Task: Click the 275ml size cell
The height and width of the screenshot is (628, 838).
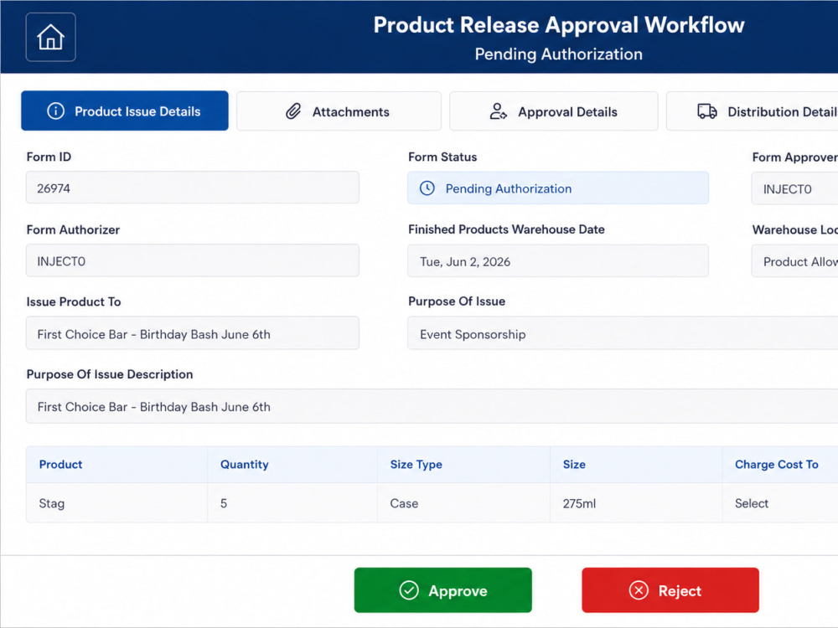Action: pyautogui.click(x=636, y=503)
